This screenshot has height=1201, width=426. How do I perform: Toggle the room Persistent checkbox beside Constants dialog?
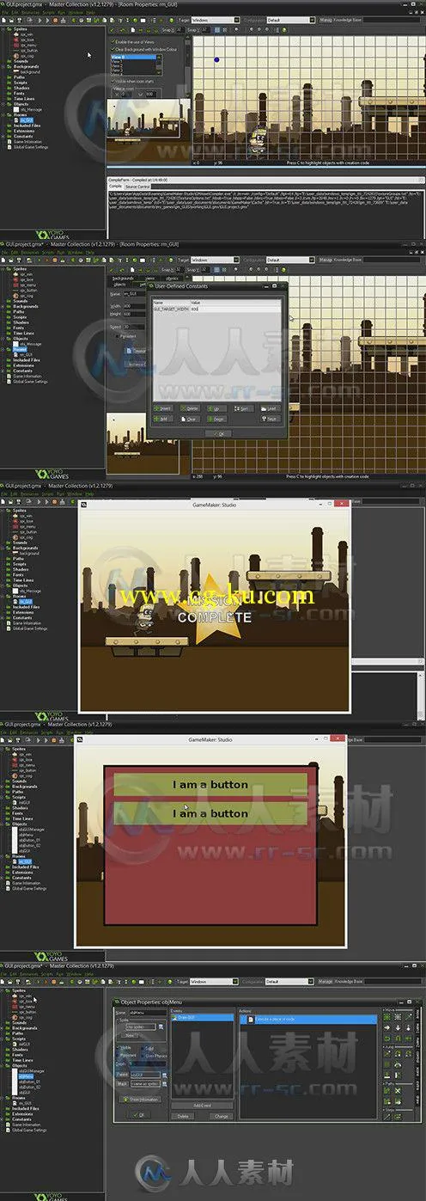tap(118, 336)
